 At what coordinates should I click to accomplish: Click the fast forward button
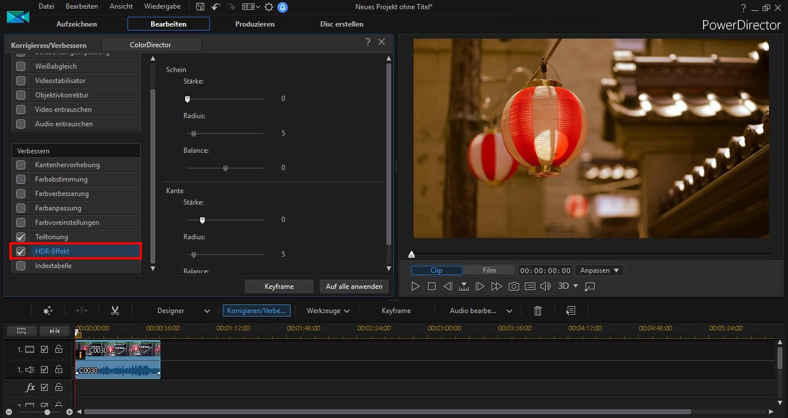pyautogui.click(x=496, y=286)
